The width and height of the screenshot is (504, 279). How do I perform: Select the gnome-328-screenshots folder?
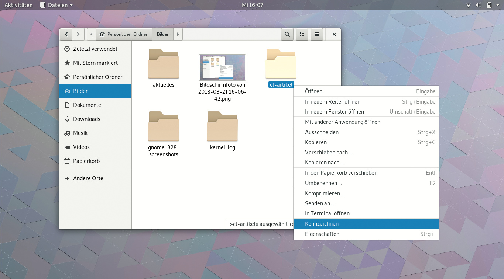(x=164, y=126)
